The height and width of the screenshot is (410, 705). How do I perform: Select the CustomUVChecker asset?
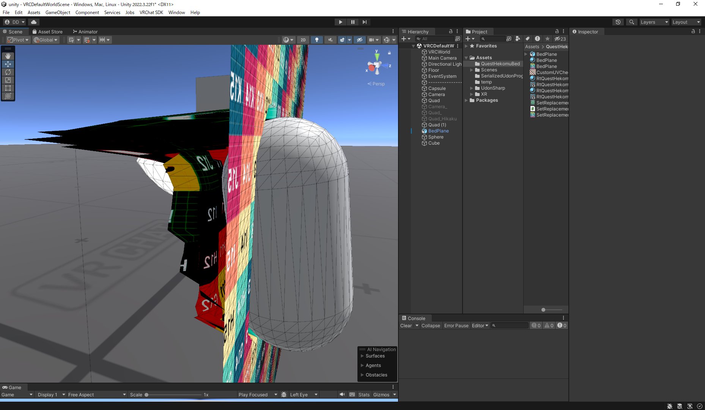pos(549,73)
